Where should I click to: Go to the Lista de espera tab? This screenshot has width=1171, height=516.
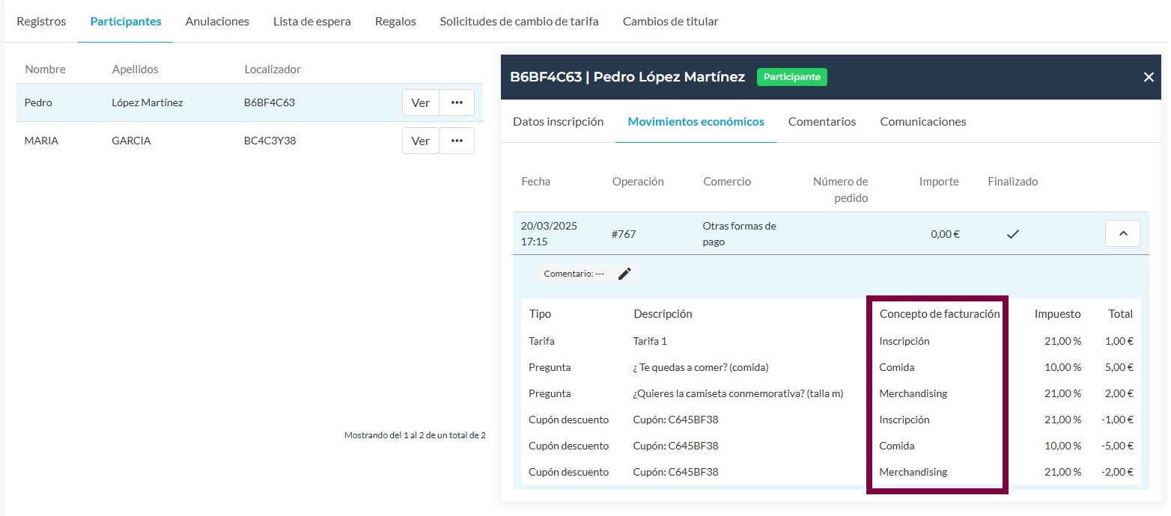click(311, 21)
